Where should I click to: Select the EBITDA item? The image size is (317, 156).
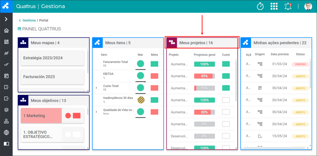pos(108,74)
